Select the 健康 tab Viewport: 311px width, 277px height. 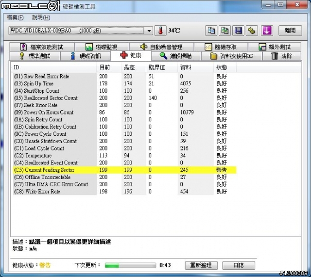coord(131,55)
